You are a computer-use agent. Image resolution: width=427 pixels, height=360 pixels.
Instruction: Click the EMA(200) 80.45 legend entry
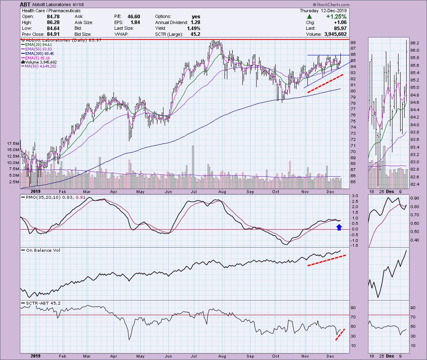tap(37, 54)
